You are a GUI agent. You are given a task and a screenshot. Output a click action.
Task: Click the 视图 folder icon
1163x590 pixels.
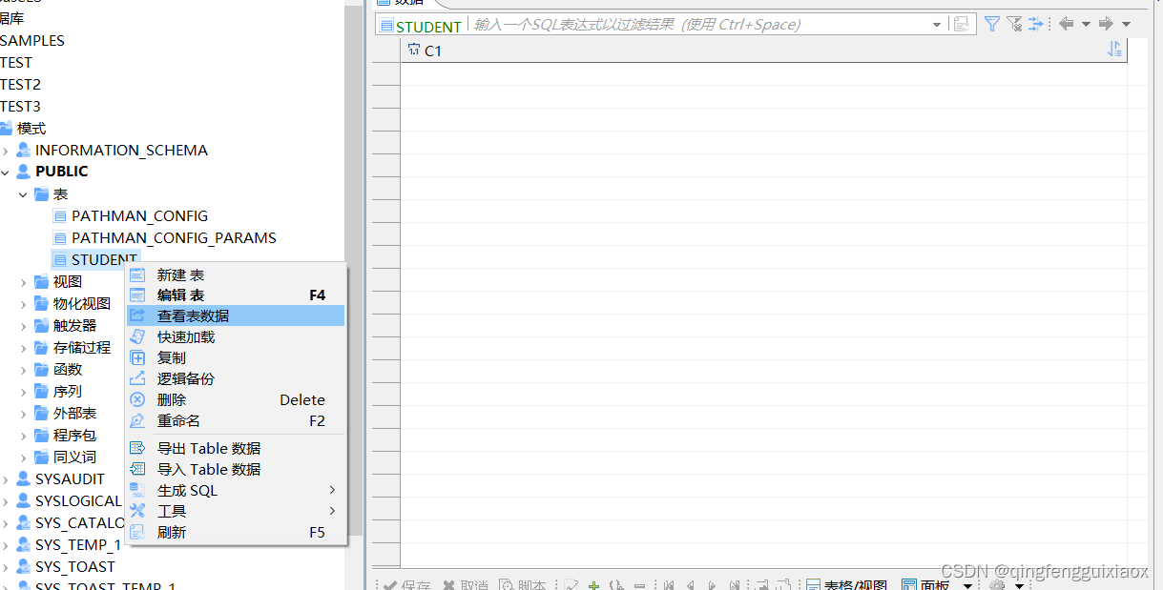click(x=41, y=282)
